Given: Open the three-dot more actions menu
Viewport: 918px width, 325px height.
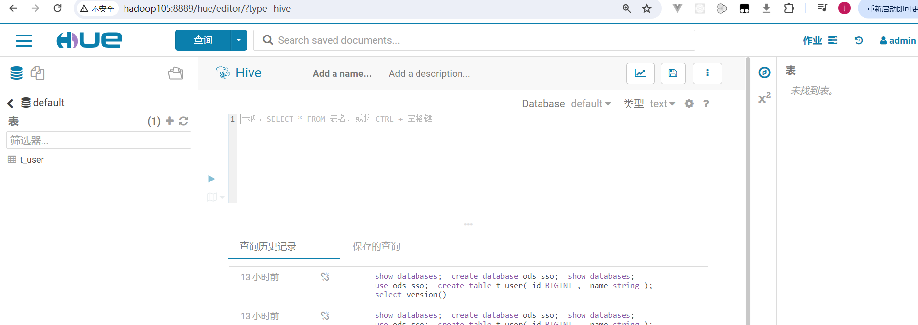Looking at the screenshot, I should coord(707,73).
